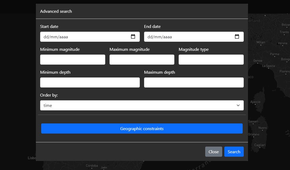Focus the Minimum depth input
The image size is (290, 170).
[90, 82]
